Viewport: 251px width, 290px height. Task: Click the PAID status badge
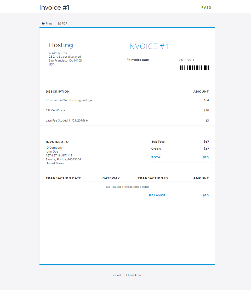coord(206,8)
